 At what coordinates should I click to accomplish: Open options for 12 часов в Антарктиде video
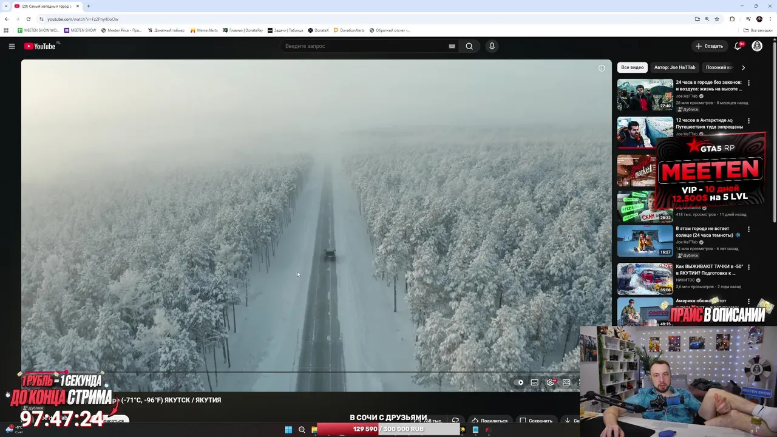(x=748, y=121)
